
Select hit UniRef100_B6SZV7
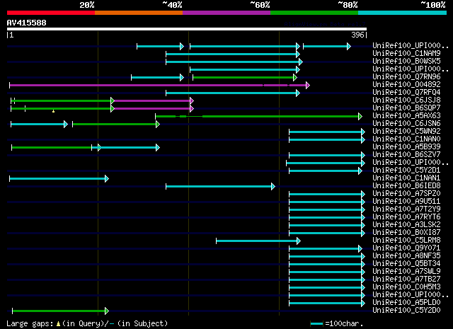point(406,155)
